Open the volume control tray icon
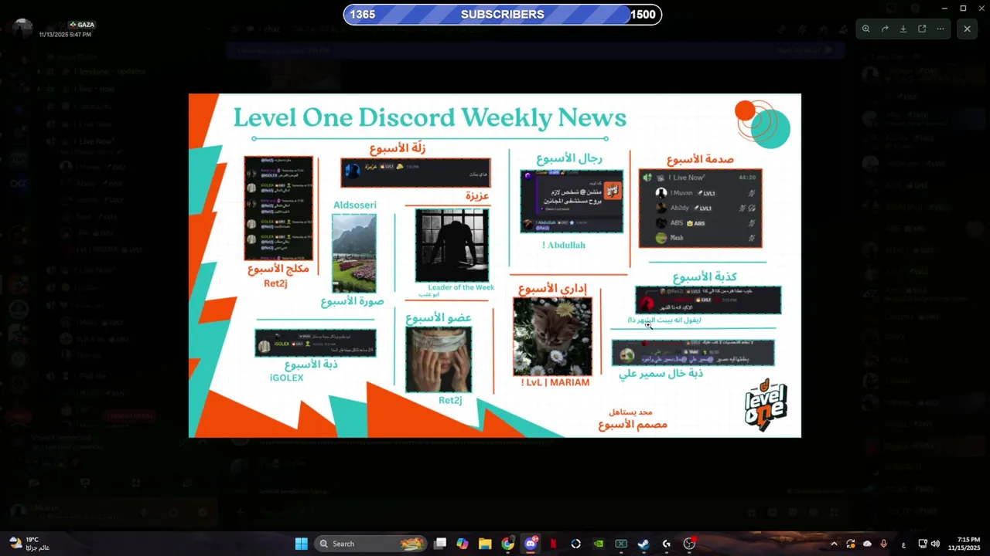Screen dimensions: 990x556 (x=935, y=544)
